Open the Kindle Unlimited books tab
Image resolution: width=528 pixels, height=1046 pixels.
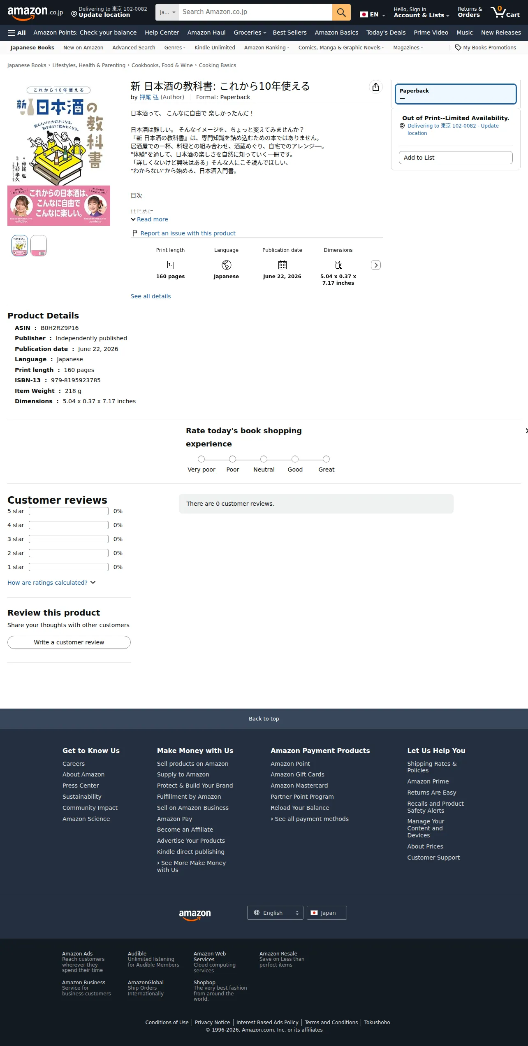coord(215,48)
